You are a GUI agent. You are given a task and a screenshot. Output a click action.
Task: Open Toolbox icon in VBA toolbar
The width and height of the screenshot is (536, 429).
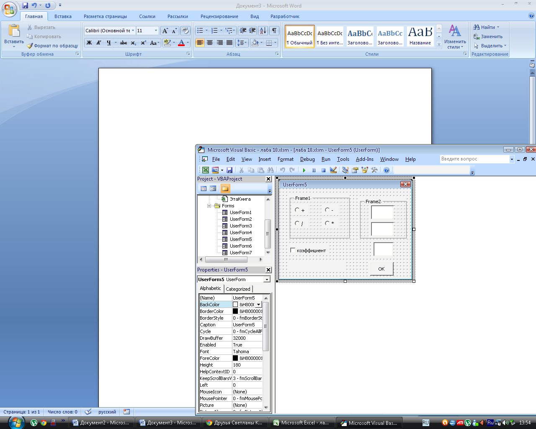[x=374, y=170]
